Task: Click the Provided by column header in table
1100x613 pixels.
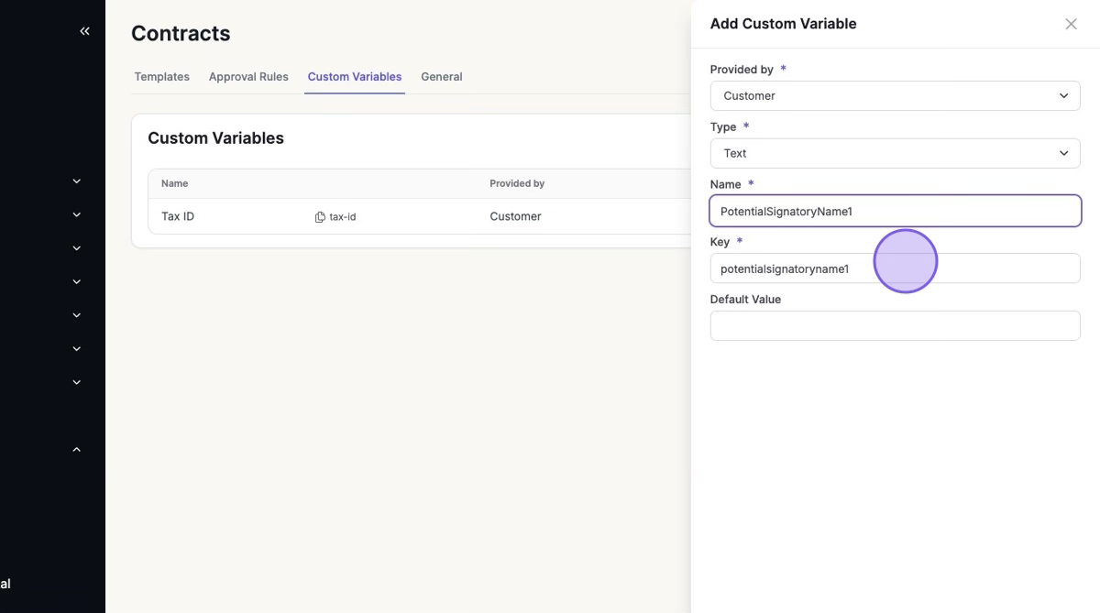Action: coord(517,183)
